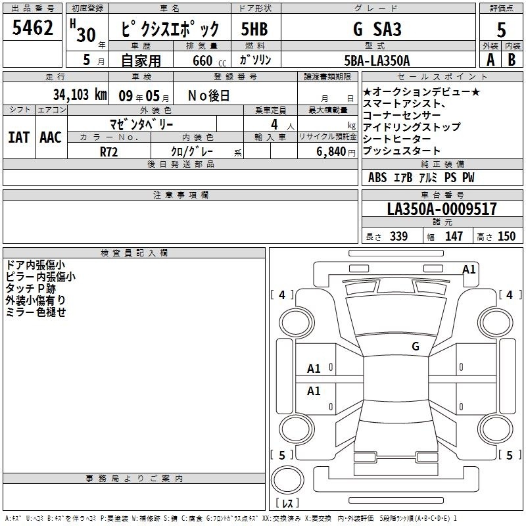Viewport: 526px width, 526px height.
Task: Click the upper A1 door damage marker
Action: pyautogui.click(x=314, y=369)
